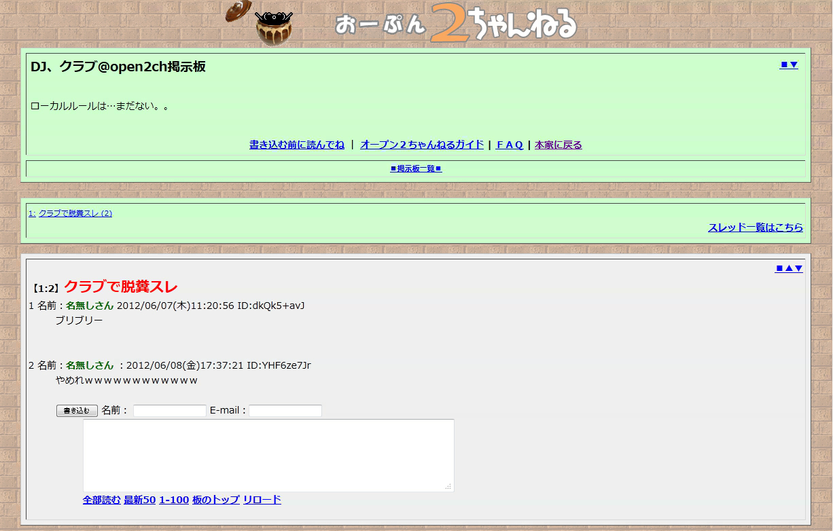Click ID:YHF6ze7Jr in post 2

click(279, 365)
